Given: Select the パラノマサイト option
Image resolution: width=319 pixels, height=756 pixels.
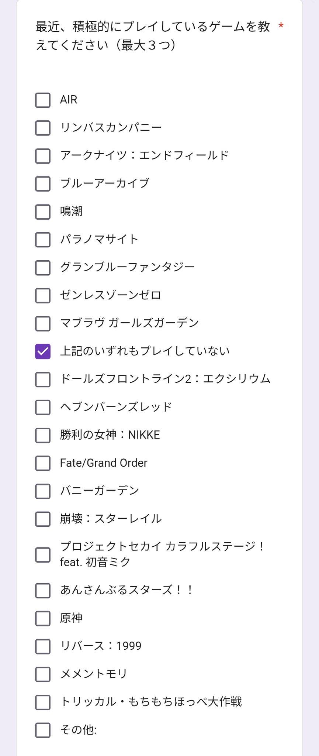Looking at the screenshot, I should (x=43, y=240).
